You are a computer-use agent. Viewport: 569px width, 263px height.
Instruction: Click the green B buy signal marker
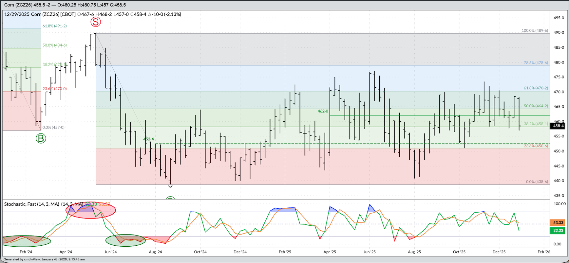41,138
